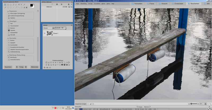Click the Deckkraft opacity field
212x110 pixels.
(x=60, y=28)
